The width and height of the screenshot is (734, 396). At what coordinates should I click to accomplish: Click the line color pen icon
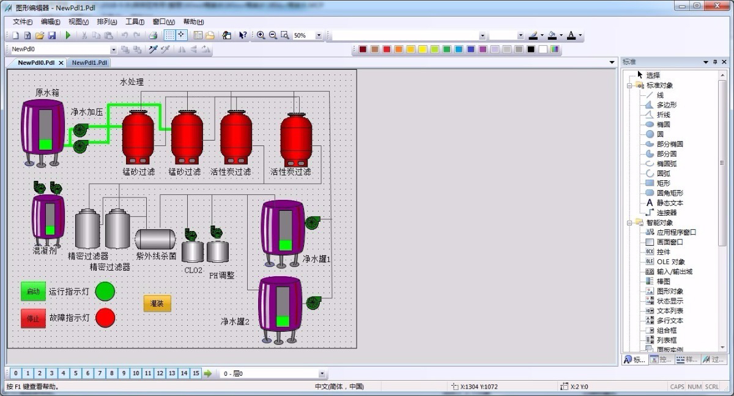click(533, 35)
